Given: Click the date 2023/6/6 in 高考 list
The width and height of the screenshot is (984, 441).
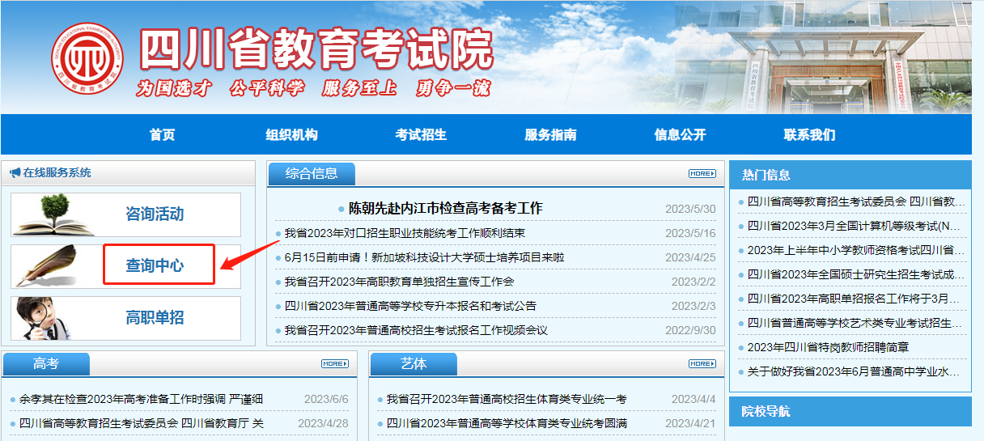Looking at the screenshot, I should (x=326, y=399).
